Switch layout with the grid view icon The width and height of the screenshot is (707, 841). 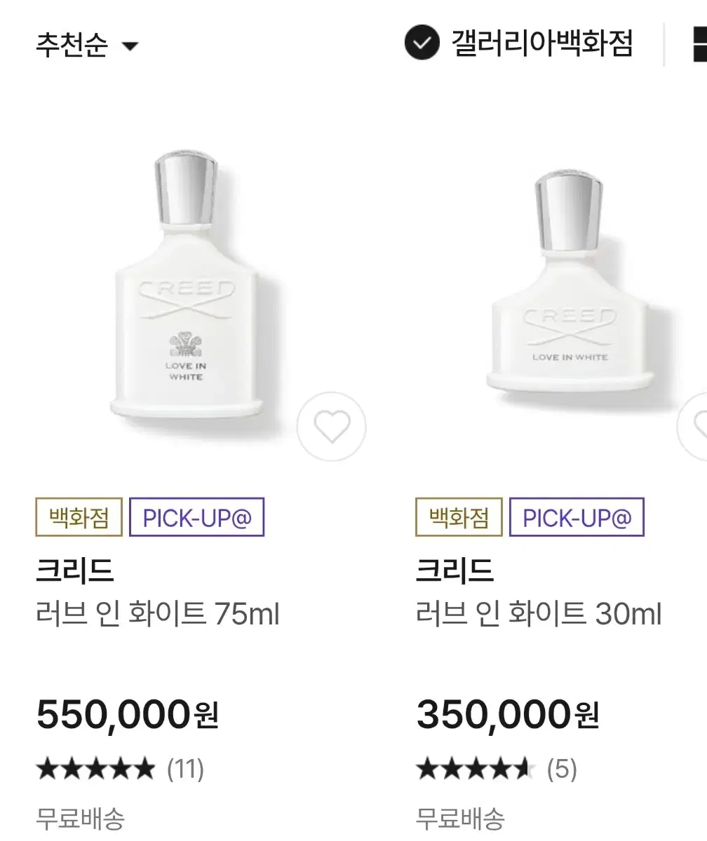click(x=699, y=44)
